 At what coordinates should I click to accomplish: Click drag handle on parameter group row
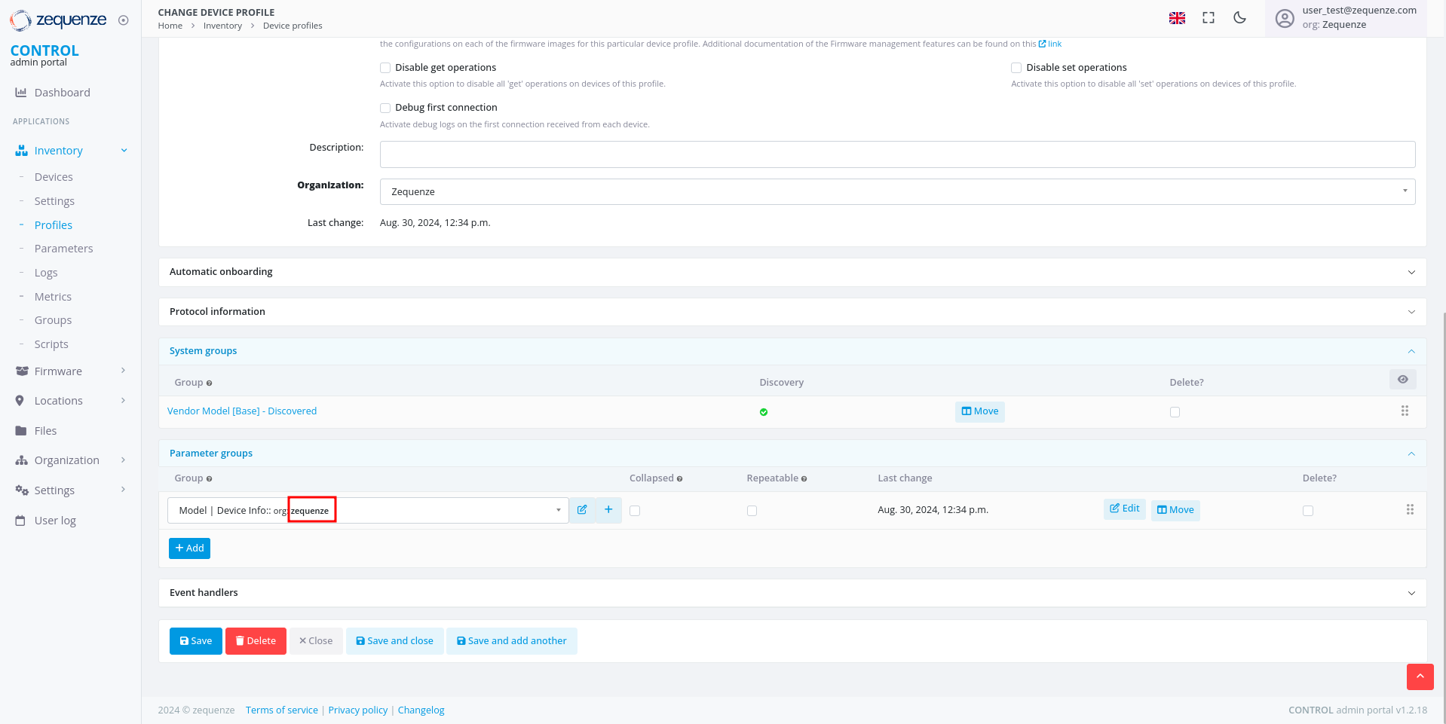click(1410, 510)
